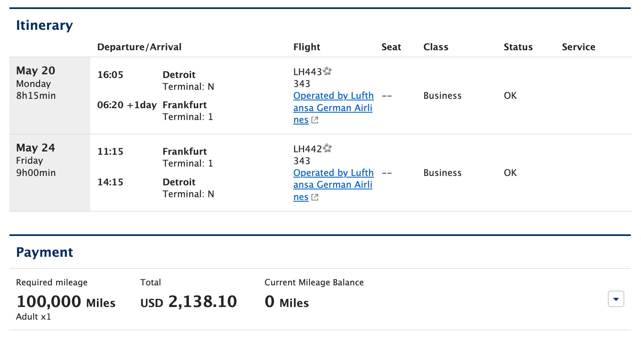Image resolution: width=641 pixels, height=347 pixels.
Task: Click the dropdown control beside Current Mileage Balance
Action: click(x=616, y=299)
